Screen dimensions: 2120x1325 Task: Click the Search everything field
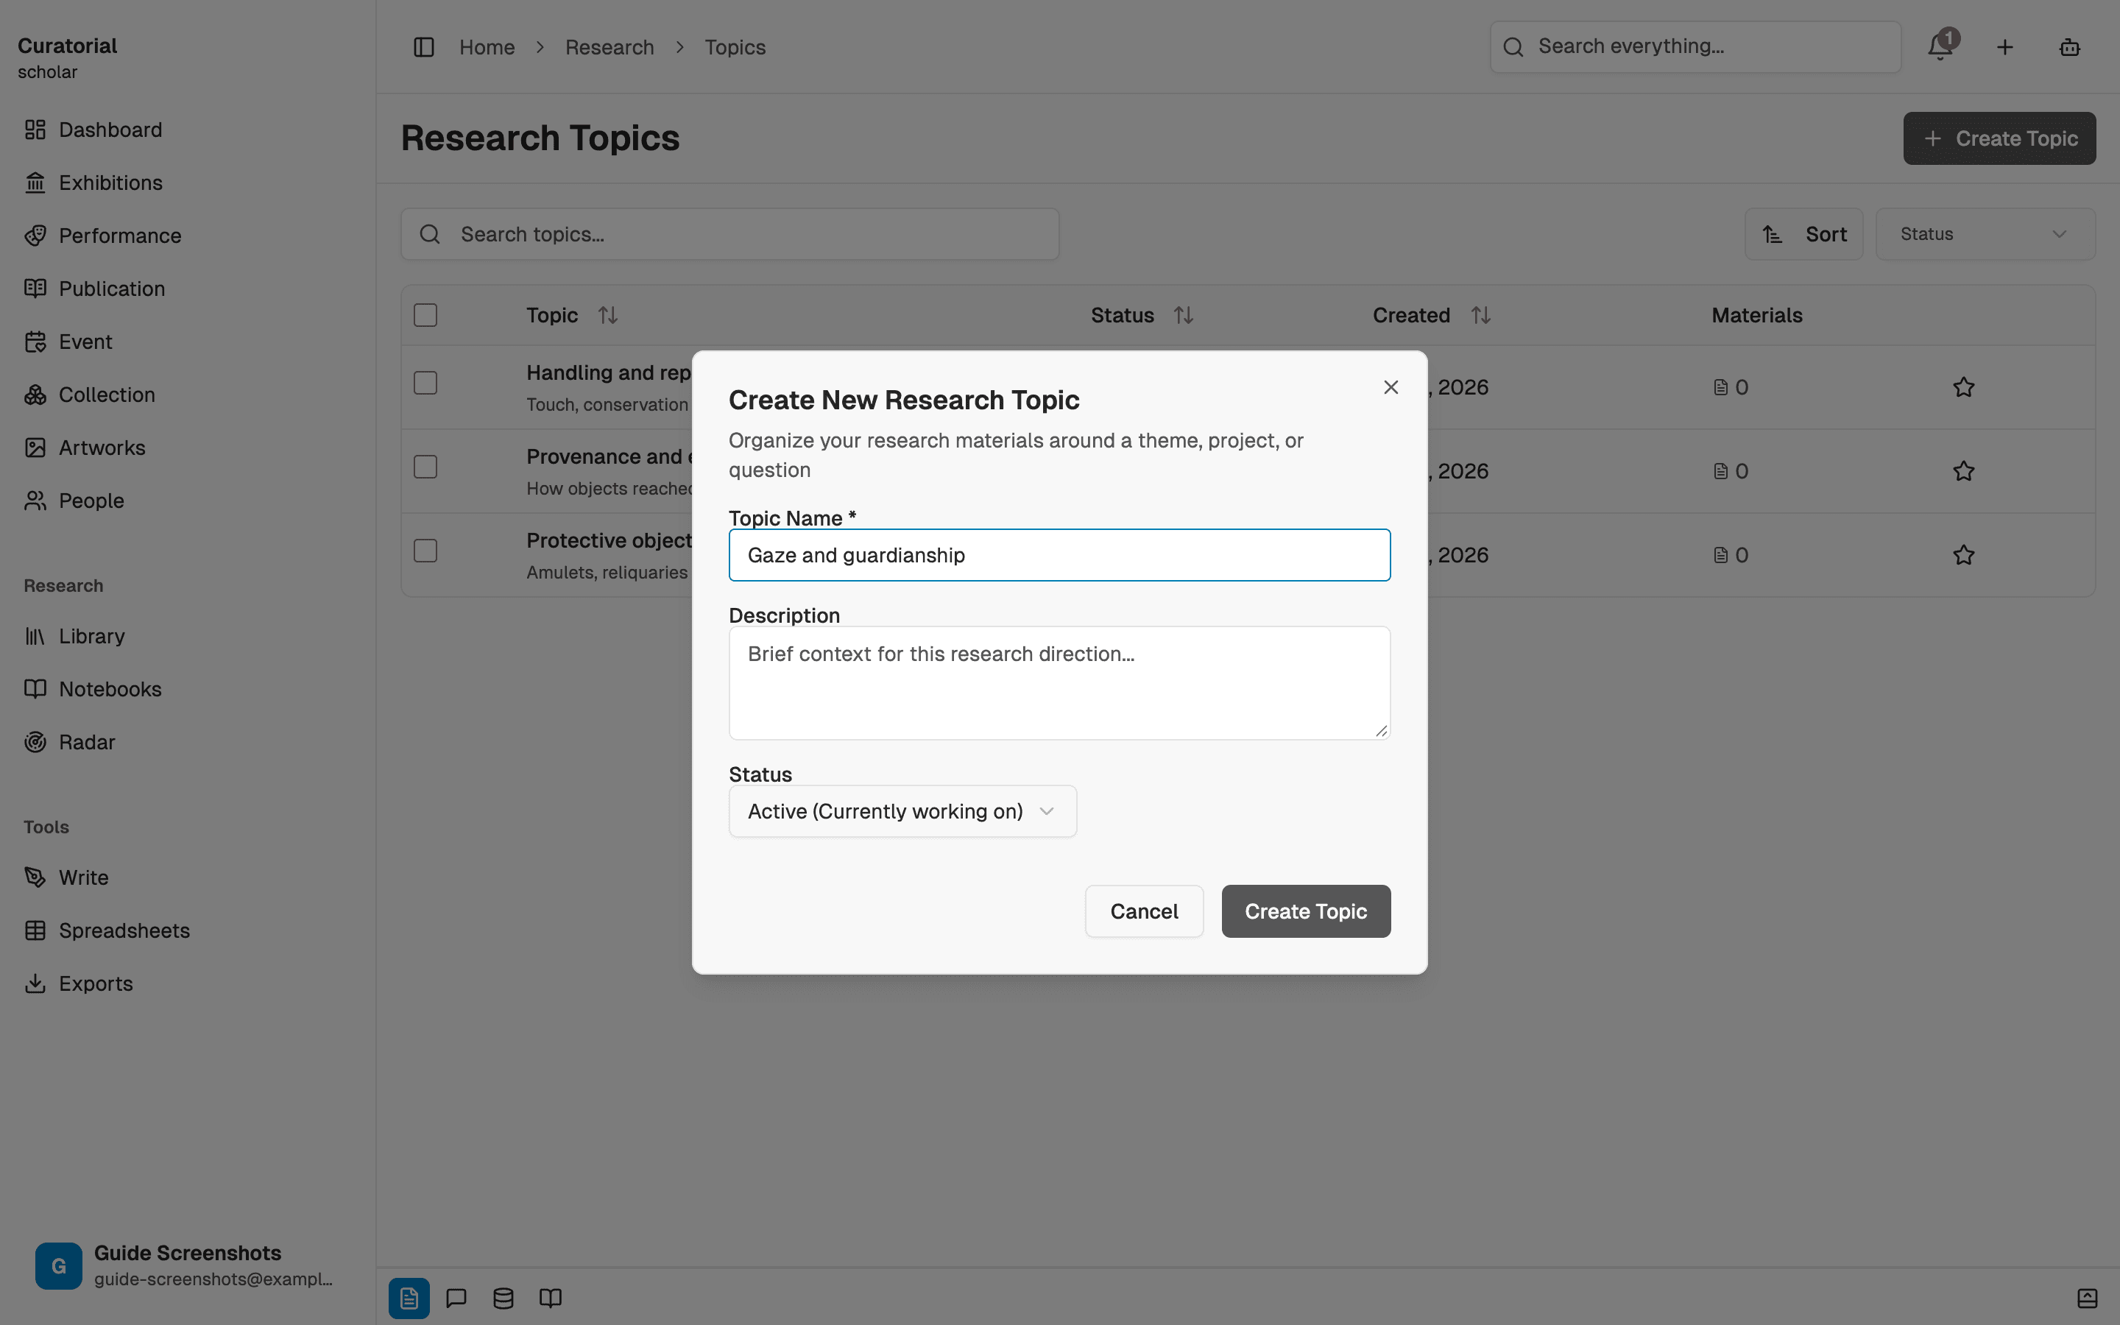pyautogui.click(x=1695, y=47)
